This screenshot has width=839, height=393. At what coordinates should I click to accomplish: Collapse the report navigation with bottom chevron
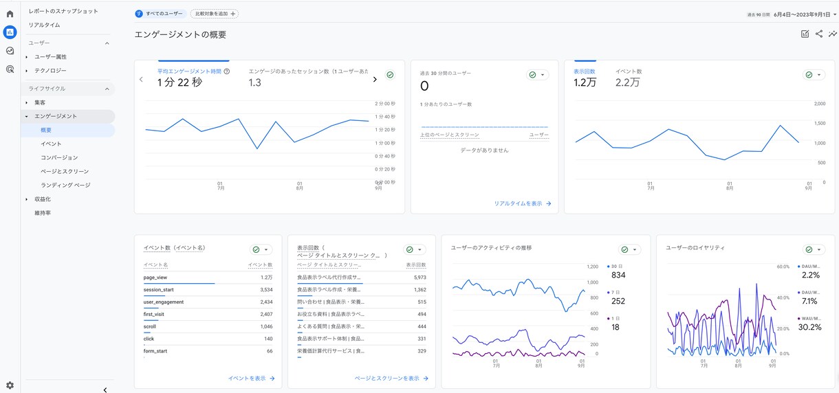pyautogui.click(x=105, y=390)
